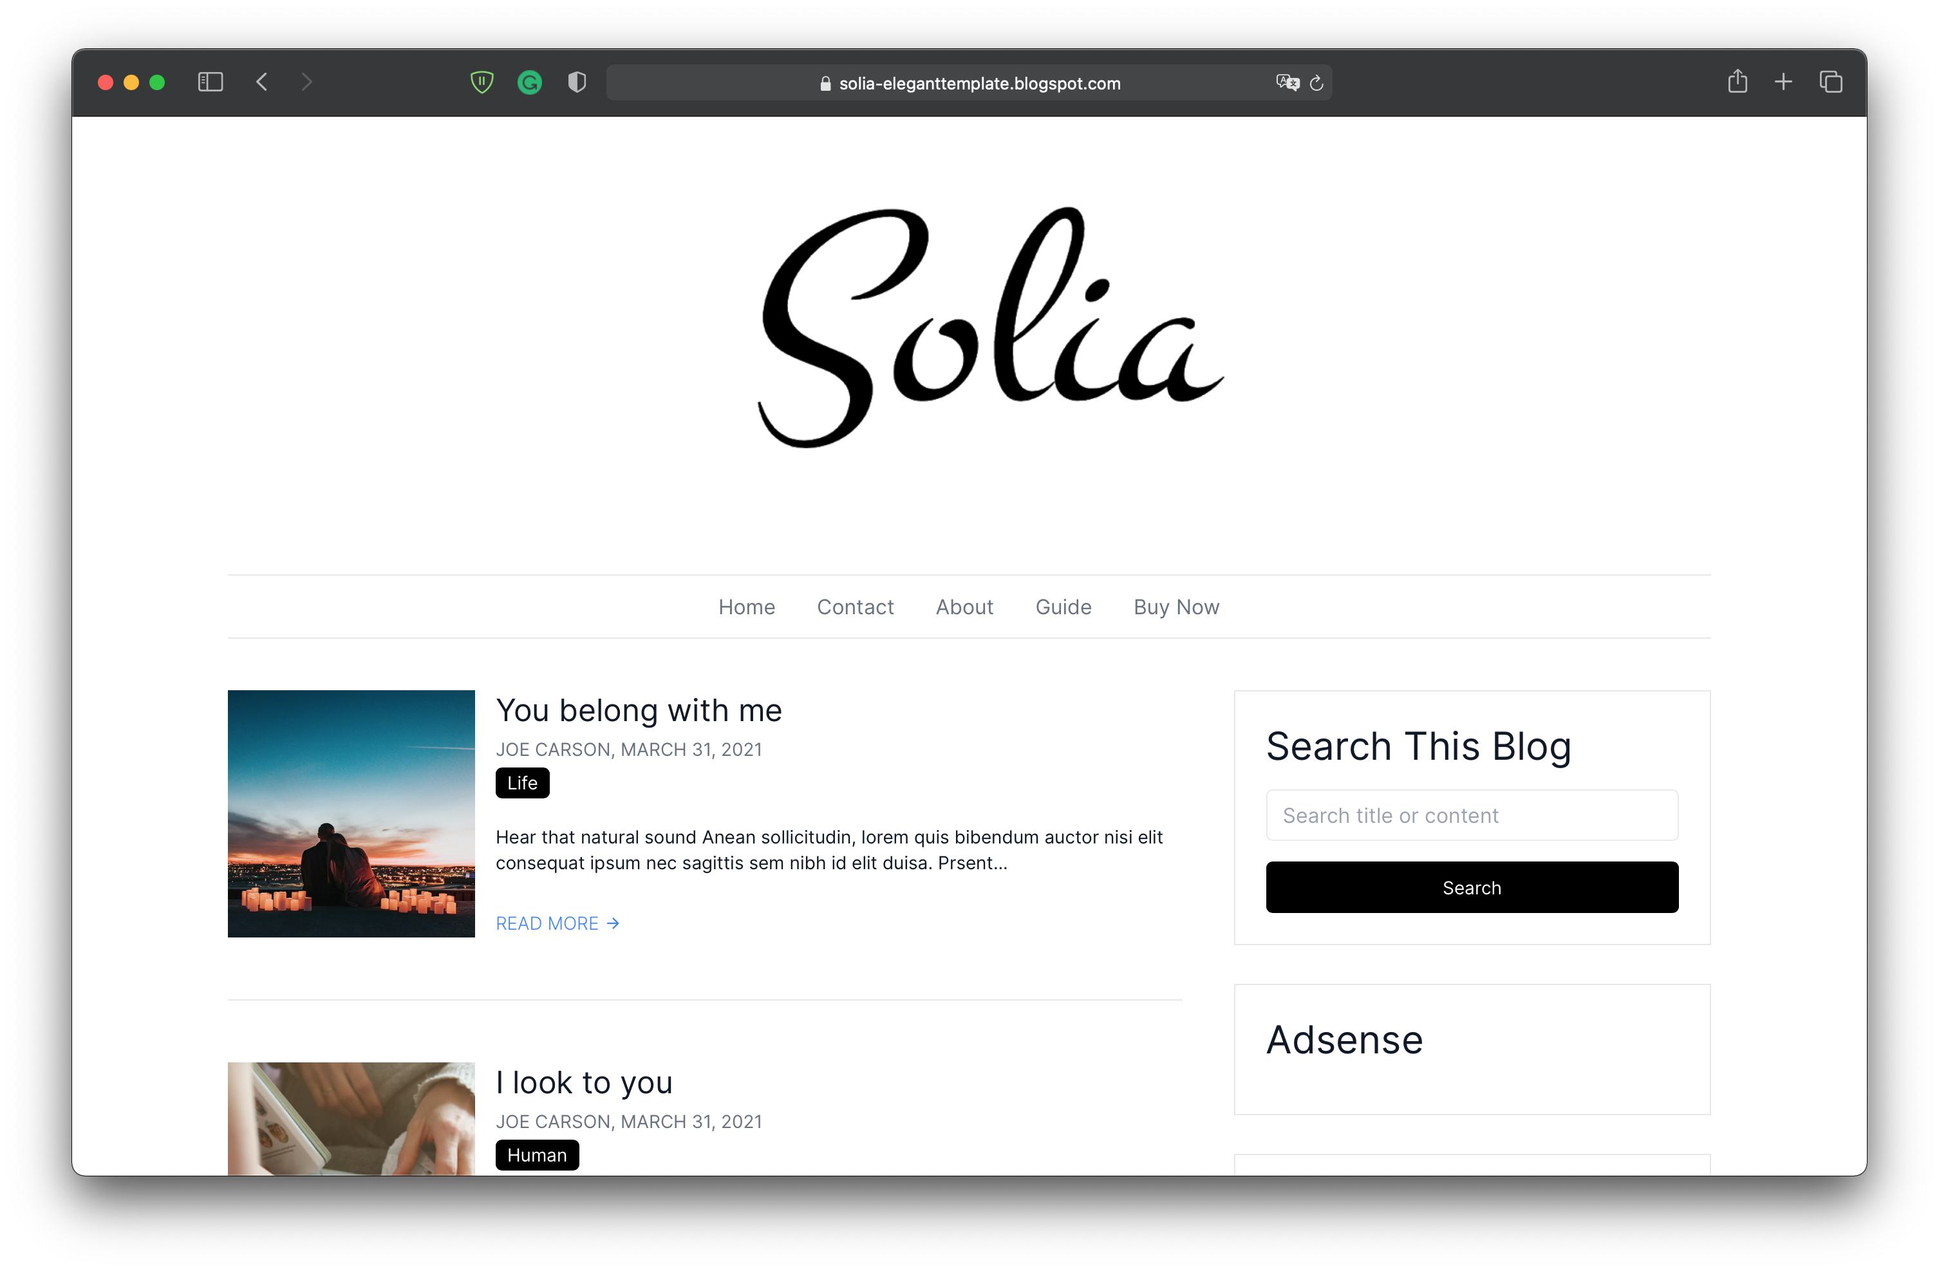Click the translate page icon

pyautogui.click(x=1288, y=82)
